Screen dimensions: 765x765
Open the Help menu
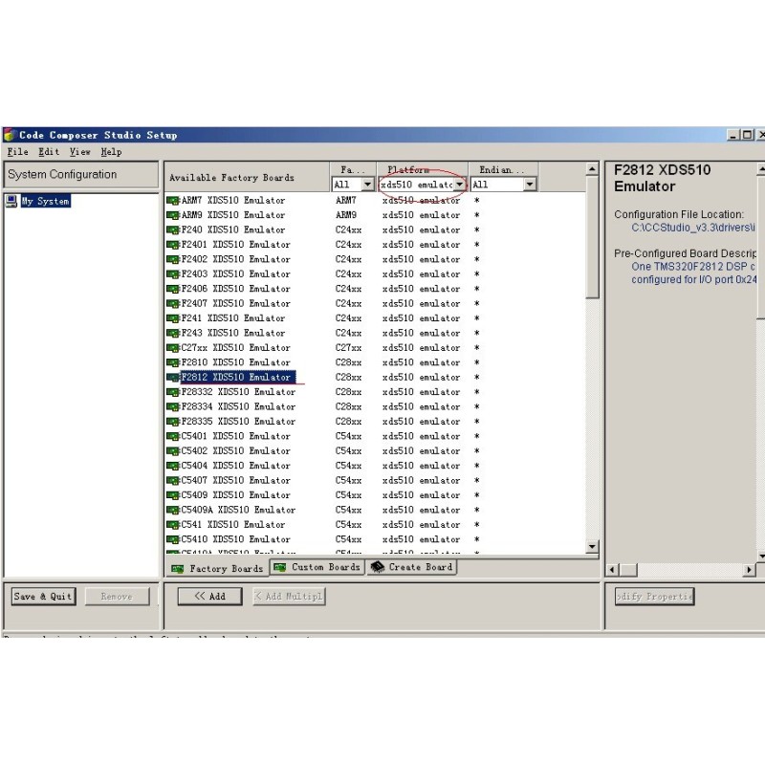[x=111, y=152]
